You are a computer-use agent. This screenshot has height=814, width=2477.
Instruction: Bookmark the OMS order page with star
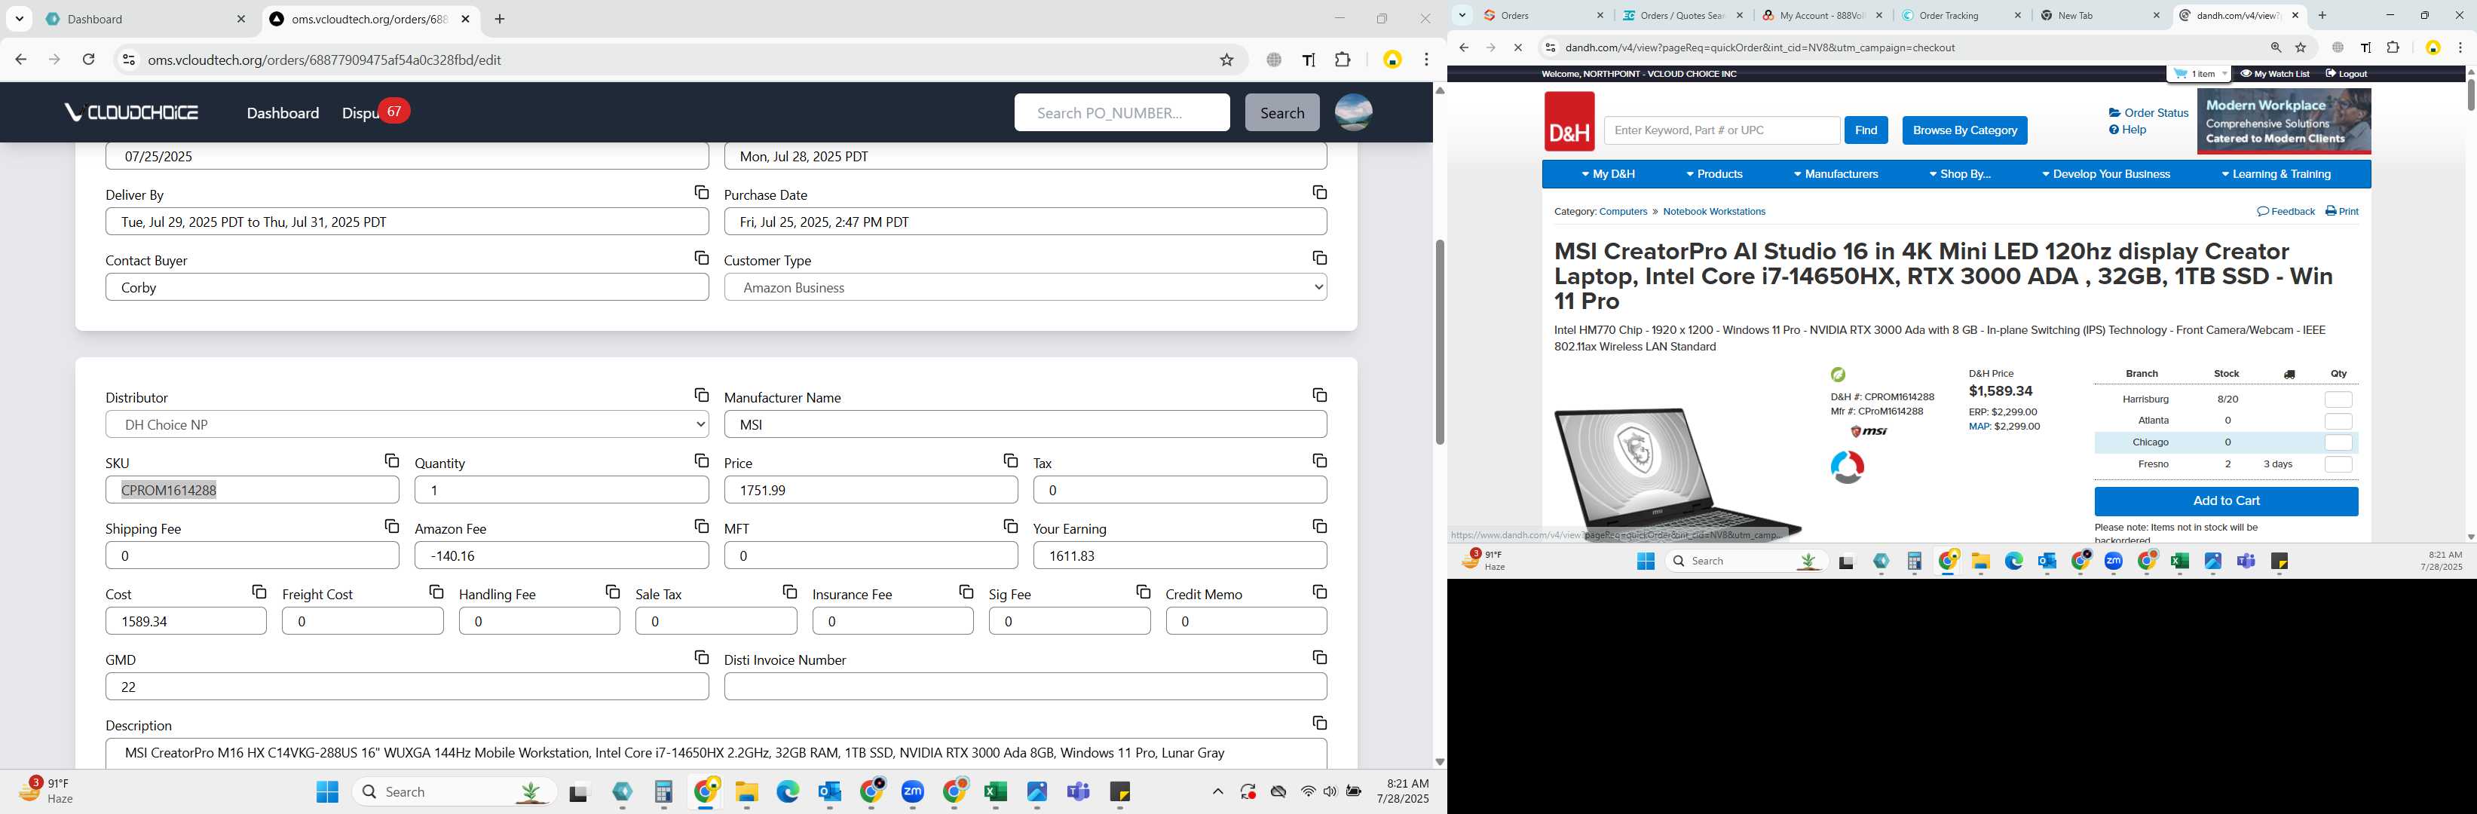tap(1226, 60)
